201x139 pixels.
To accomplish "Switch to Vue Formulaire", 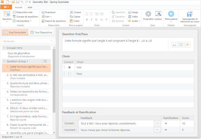I will point(15,32).
